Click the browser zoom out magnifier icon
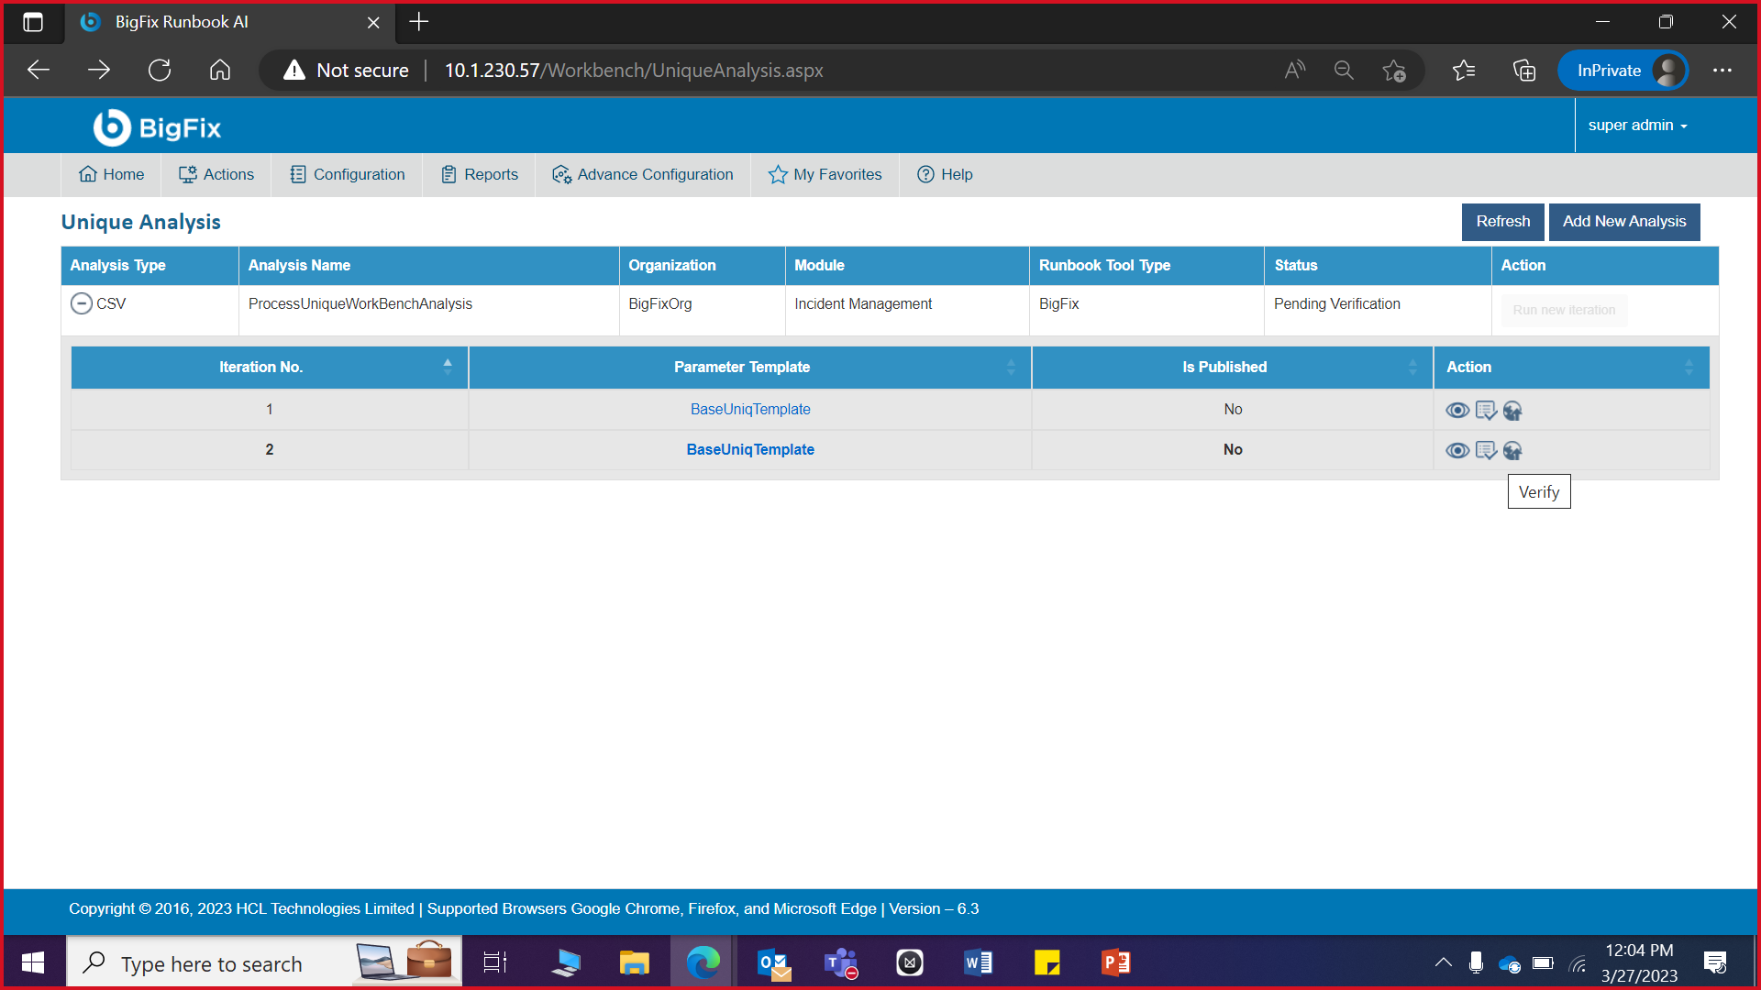This screenshot has height=990, width=1761. pos(1344,71)
